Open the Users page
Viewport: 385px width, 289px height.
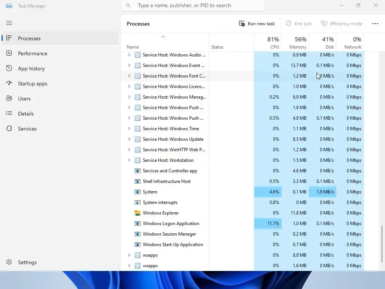60,99
